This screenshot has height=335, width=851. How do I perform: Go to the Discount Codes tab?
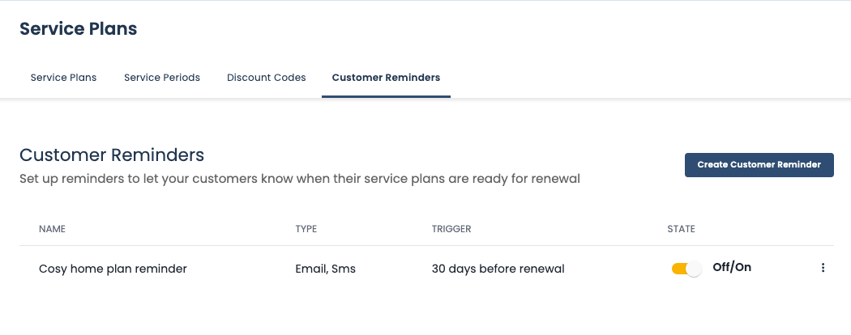[x=267, y=78]
